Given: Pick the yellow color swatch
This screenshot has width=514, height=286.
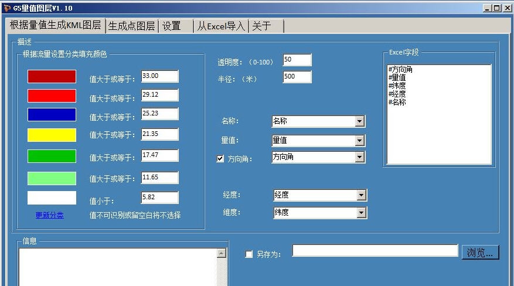Looking at the screenshot, I should [x=52, y=135].
